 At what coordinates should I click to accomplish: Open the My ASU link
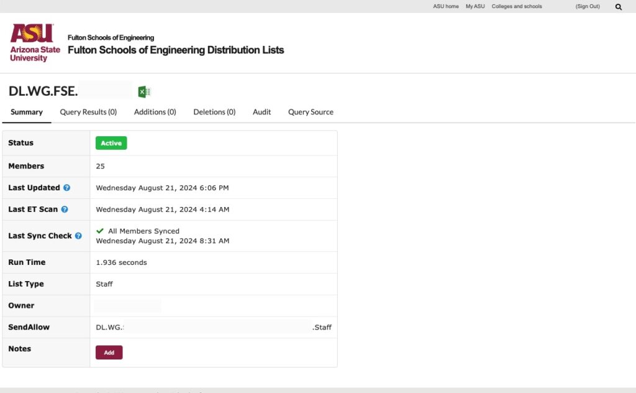point(475,6)
